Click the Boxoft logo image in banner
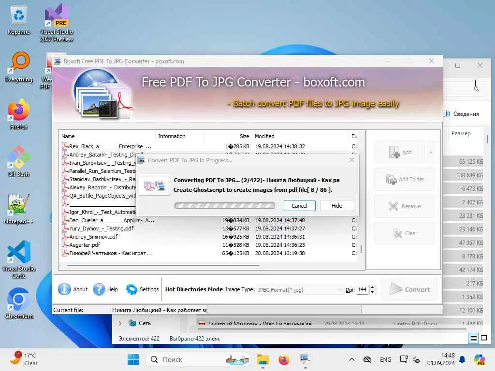 103,94
